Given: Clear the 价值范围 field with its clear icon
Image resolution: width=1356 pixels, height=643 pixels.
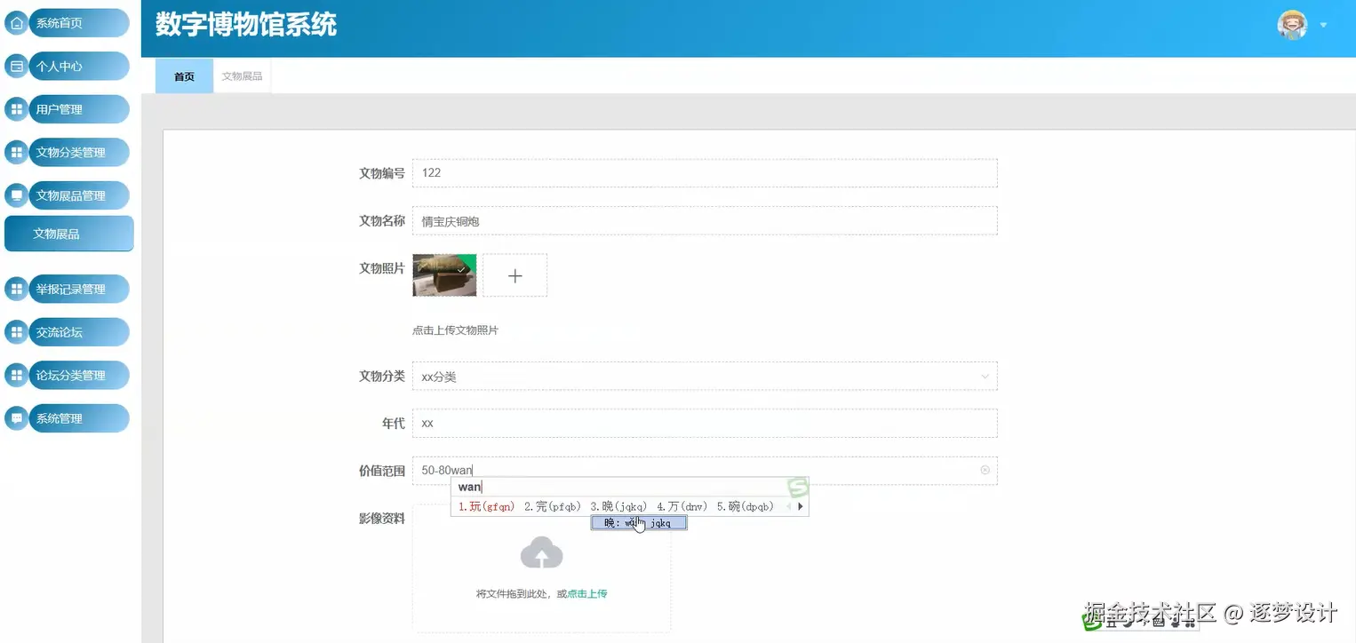Looking at the screenshot, I should click(x=985, y=470).
